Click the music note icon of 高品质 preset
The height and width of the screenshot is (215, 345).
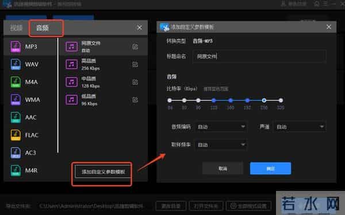(x=71, y=64)
